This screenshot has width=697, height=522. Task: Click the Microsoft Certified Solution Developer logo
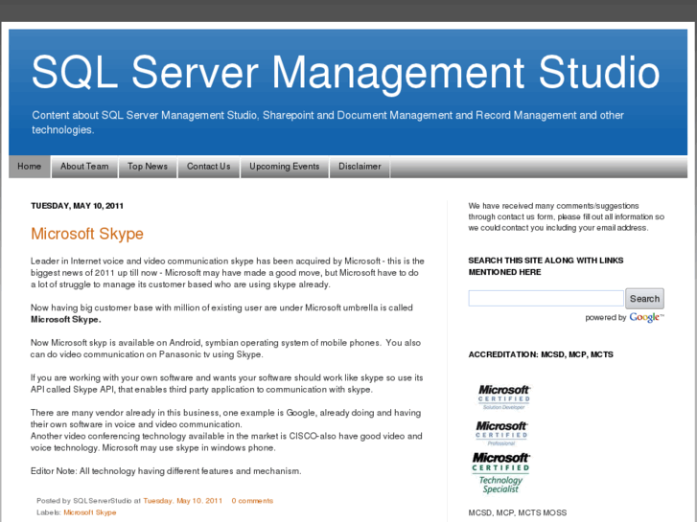503,397
